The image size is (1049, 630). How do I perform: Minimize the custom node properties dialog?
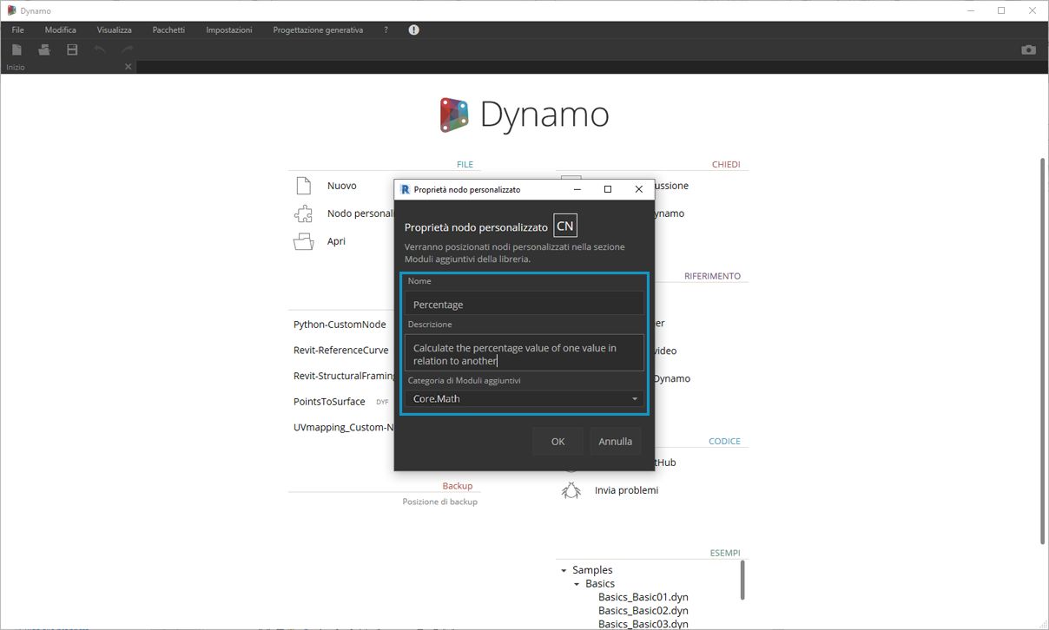pos(577,189)
